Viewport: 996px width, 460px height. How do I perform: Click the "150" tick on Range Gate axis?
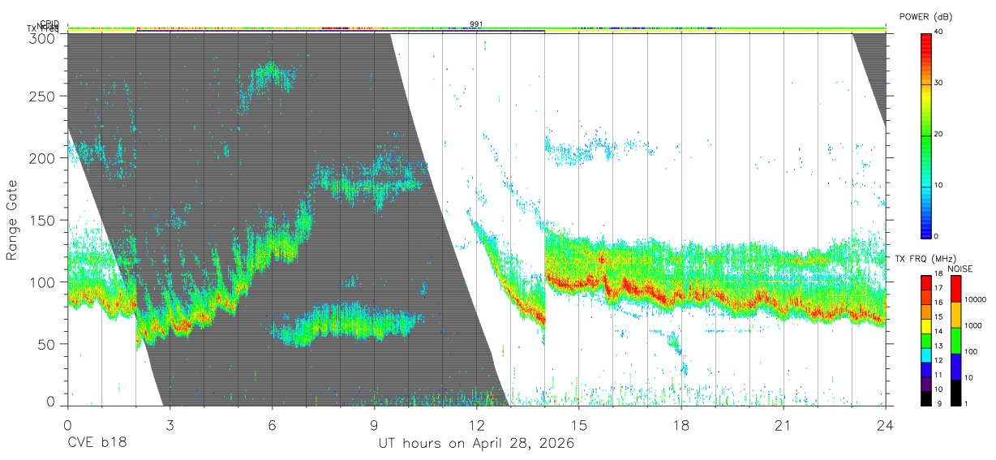42,220
